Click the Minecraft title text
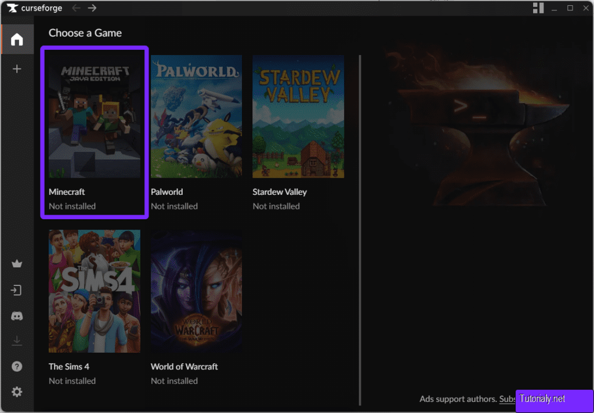 pyautogui.click(x=67, y=192)
